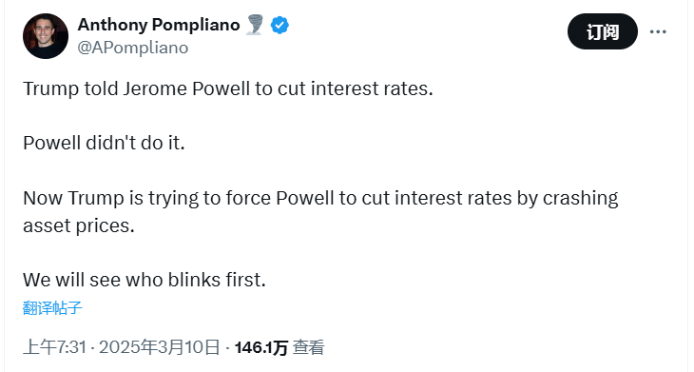694x372 pixels.
Task: Click the sentence about Trump telling Jerome Powell
Action: coord(228,88)
